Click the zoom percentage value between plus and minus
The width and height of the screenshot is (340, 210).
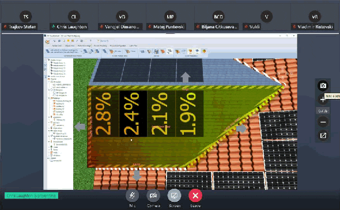[x=323, y=111]
